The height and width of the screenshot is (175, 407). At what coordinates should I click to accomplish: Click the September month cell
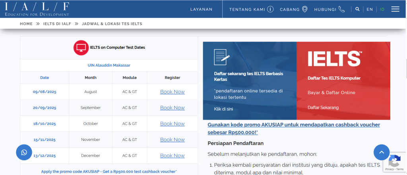91,108
